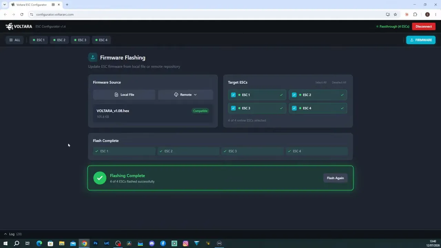This screenshot has width=441, height=248.
Task: Open the Extensions puzzle icon
Action: (x=415, y=14)
